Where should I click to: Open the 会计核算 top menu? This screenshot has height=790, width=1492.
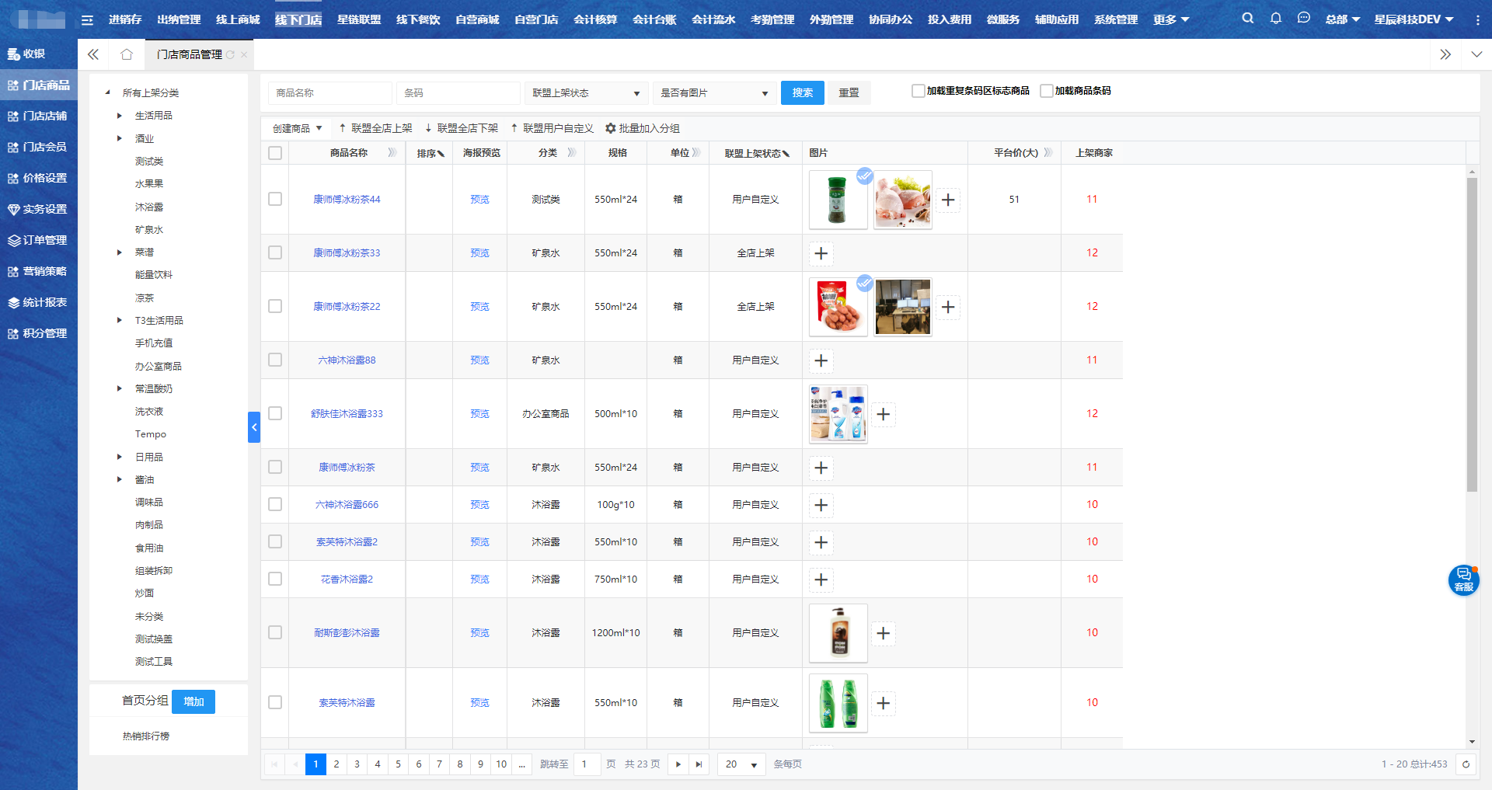click(594, 19)
